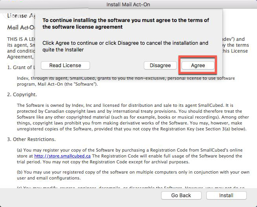Click the Install button

226,195
